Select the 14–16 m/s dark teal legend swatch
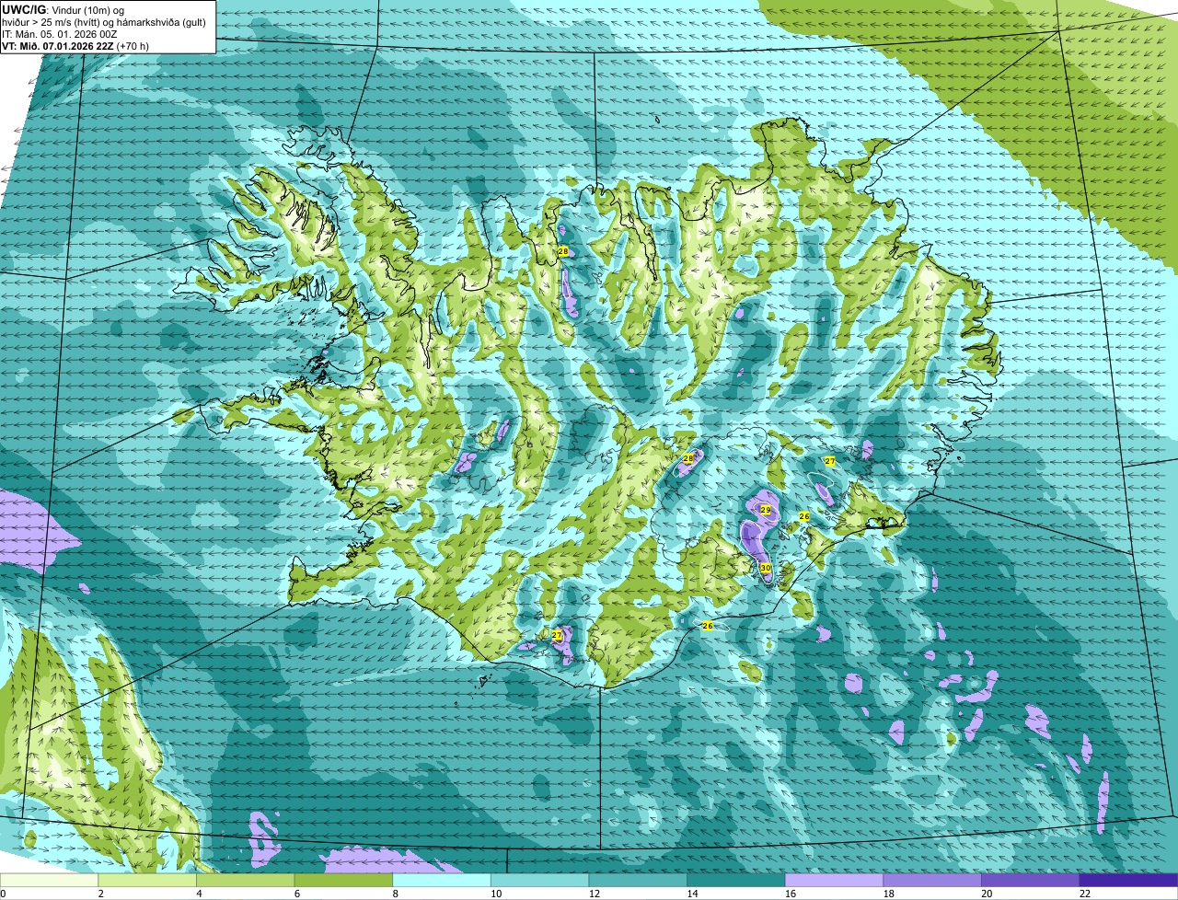 tap(736, 881)
